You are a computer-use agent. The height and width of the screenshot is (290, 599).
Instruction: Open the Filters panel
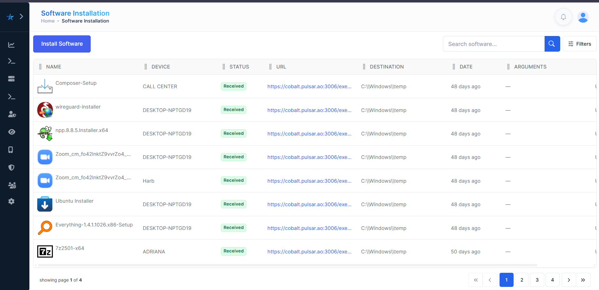579,44
